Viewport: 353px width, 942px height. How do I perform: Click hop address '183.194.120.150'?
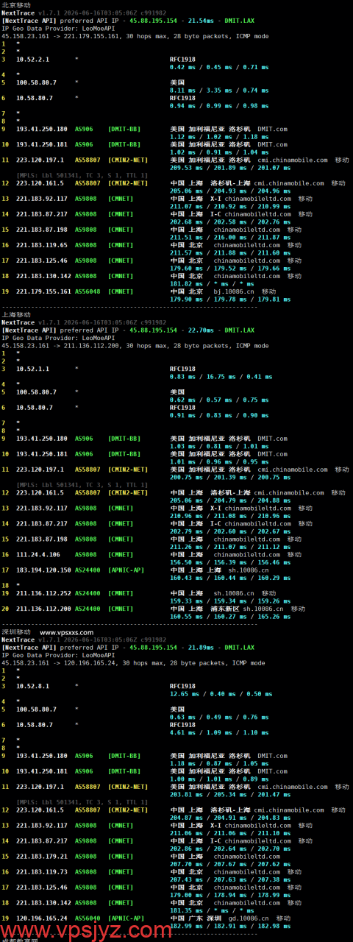tap(43, 569)
